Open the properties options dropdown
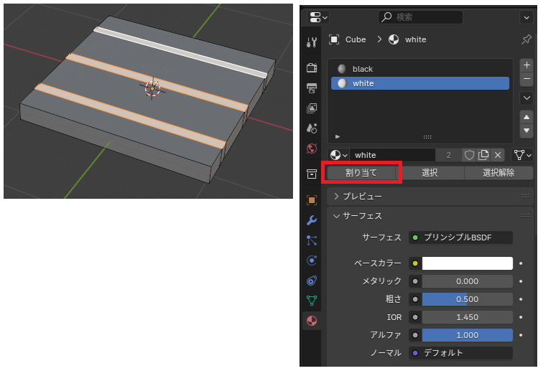543x371 pixels. coord(526,17)
